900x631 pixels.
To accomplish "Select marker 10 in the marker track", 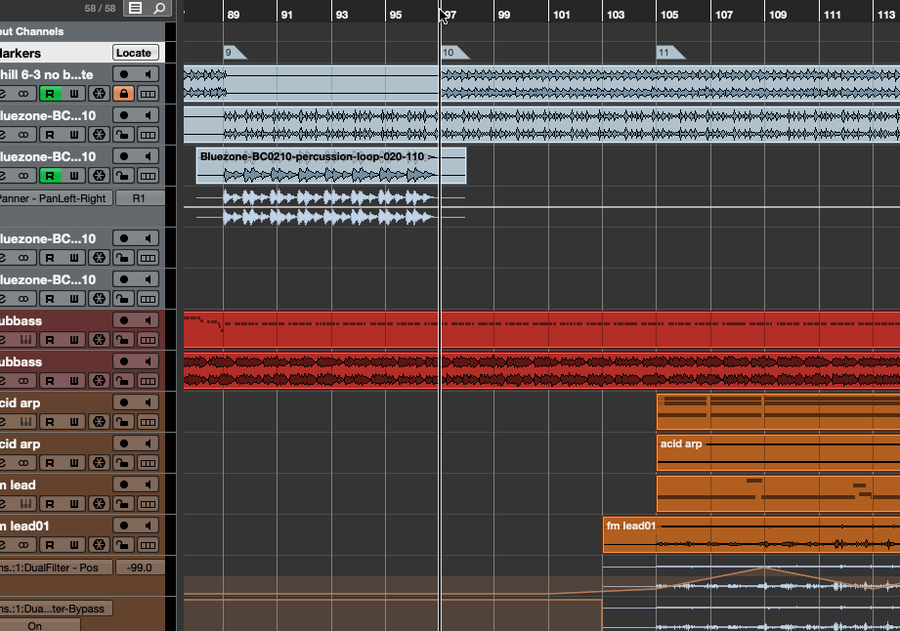I will (x=450, y=53).
